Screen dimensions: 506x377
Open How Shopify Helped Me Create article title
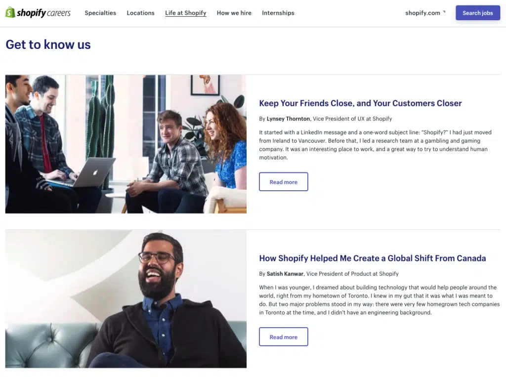pos(373,258)
